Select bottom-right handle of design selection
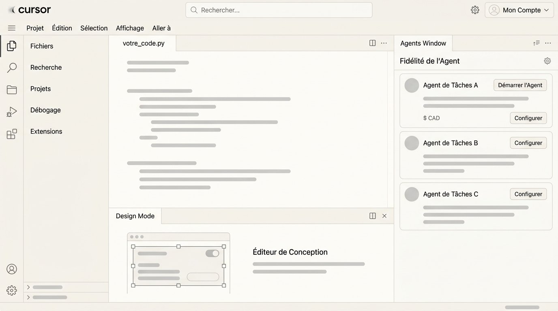Viewport: 558px width, 311px height. click(x=224, y=285)
